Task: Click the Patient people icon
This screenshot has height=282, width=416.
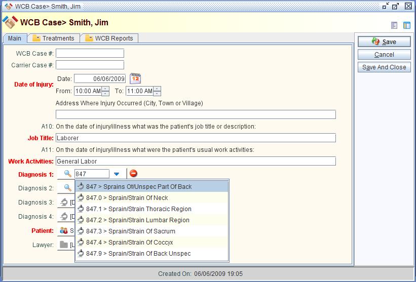Action: (64, 230)
